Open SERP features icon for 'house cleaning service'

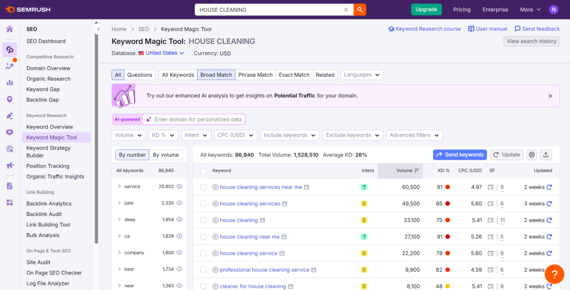click(491, 253)
